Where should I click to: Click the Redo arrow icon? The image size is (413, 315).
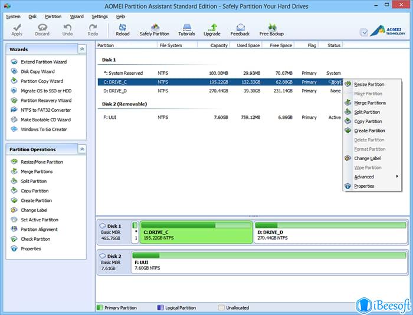pos(93,30)
